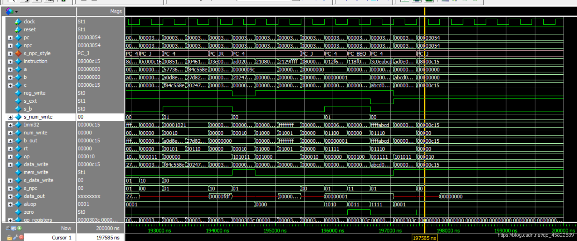The height and width of the screenshot is (241, 577).
Task: Click the 198000 ns timeline label
Action: point(448,231)
